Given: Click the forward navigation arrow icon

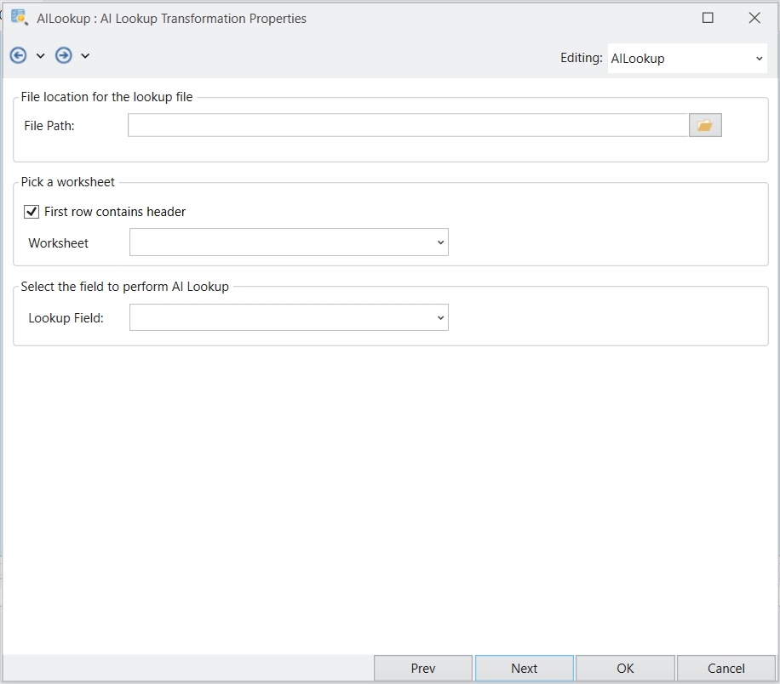Looking at the screenshot, I should pyautogui.click(x=63, y=55).
